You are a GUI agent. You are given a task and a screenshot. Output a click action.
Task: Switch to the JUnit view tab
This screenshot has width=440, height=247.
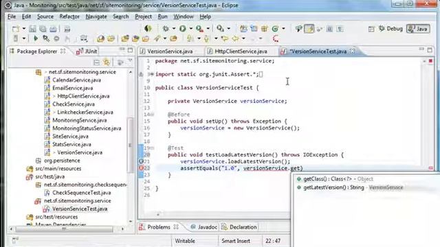pyautogui.click(x=87, y=51)
